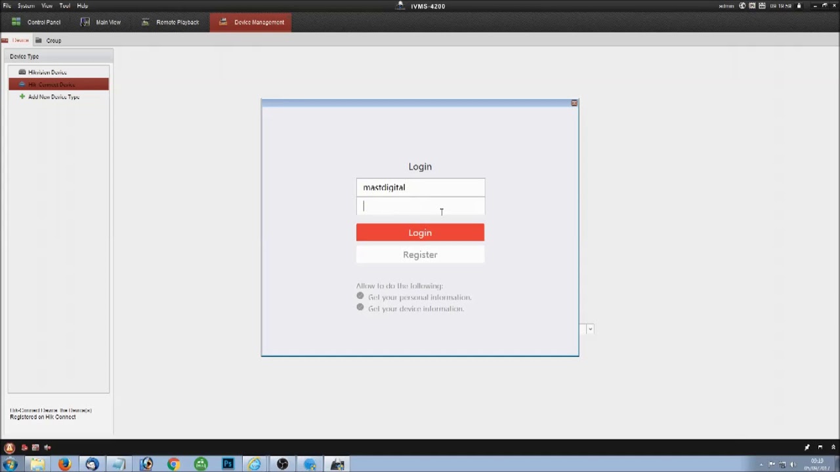The width and height of the screenshot is (840, 472).
Task: Click the Device Management icon
Action: coord(223,22)
